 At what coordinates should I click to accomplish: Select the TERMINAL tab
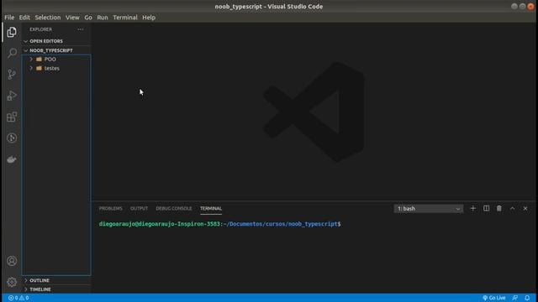211,209
